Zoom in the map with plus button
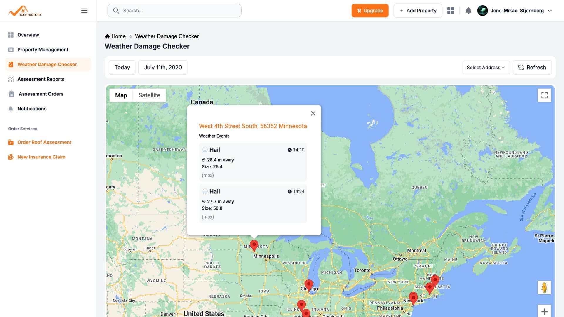564x317 pixels. click(544, 311)
